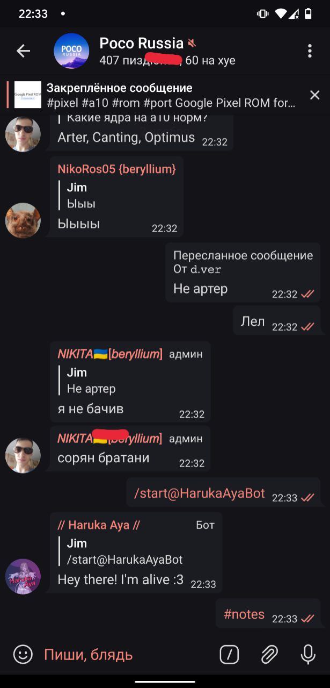Viewport: 330px width, 688px height.
Task: Tap the /start@HarukaAyaBot command link
Action: (200, 493)
